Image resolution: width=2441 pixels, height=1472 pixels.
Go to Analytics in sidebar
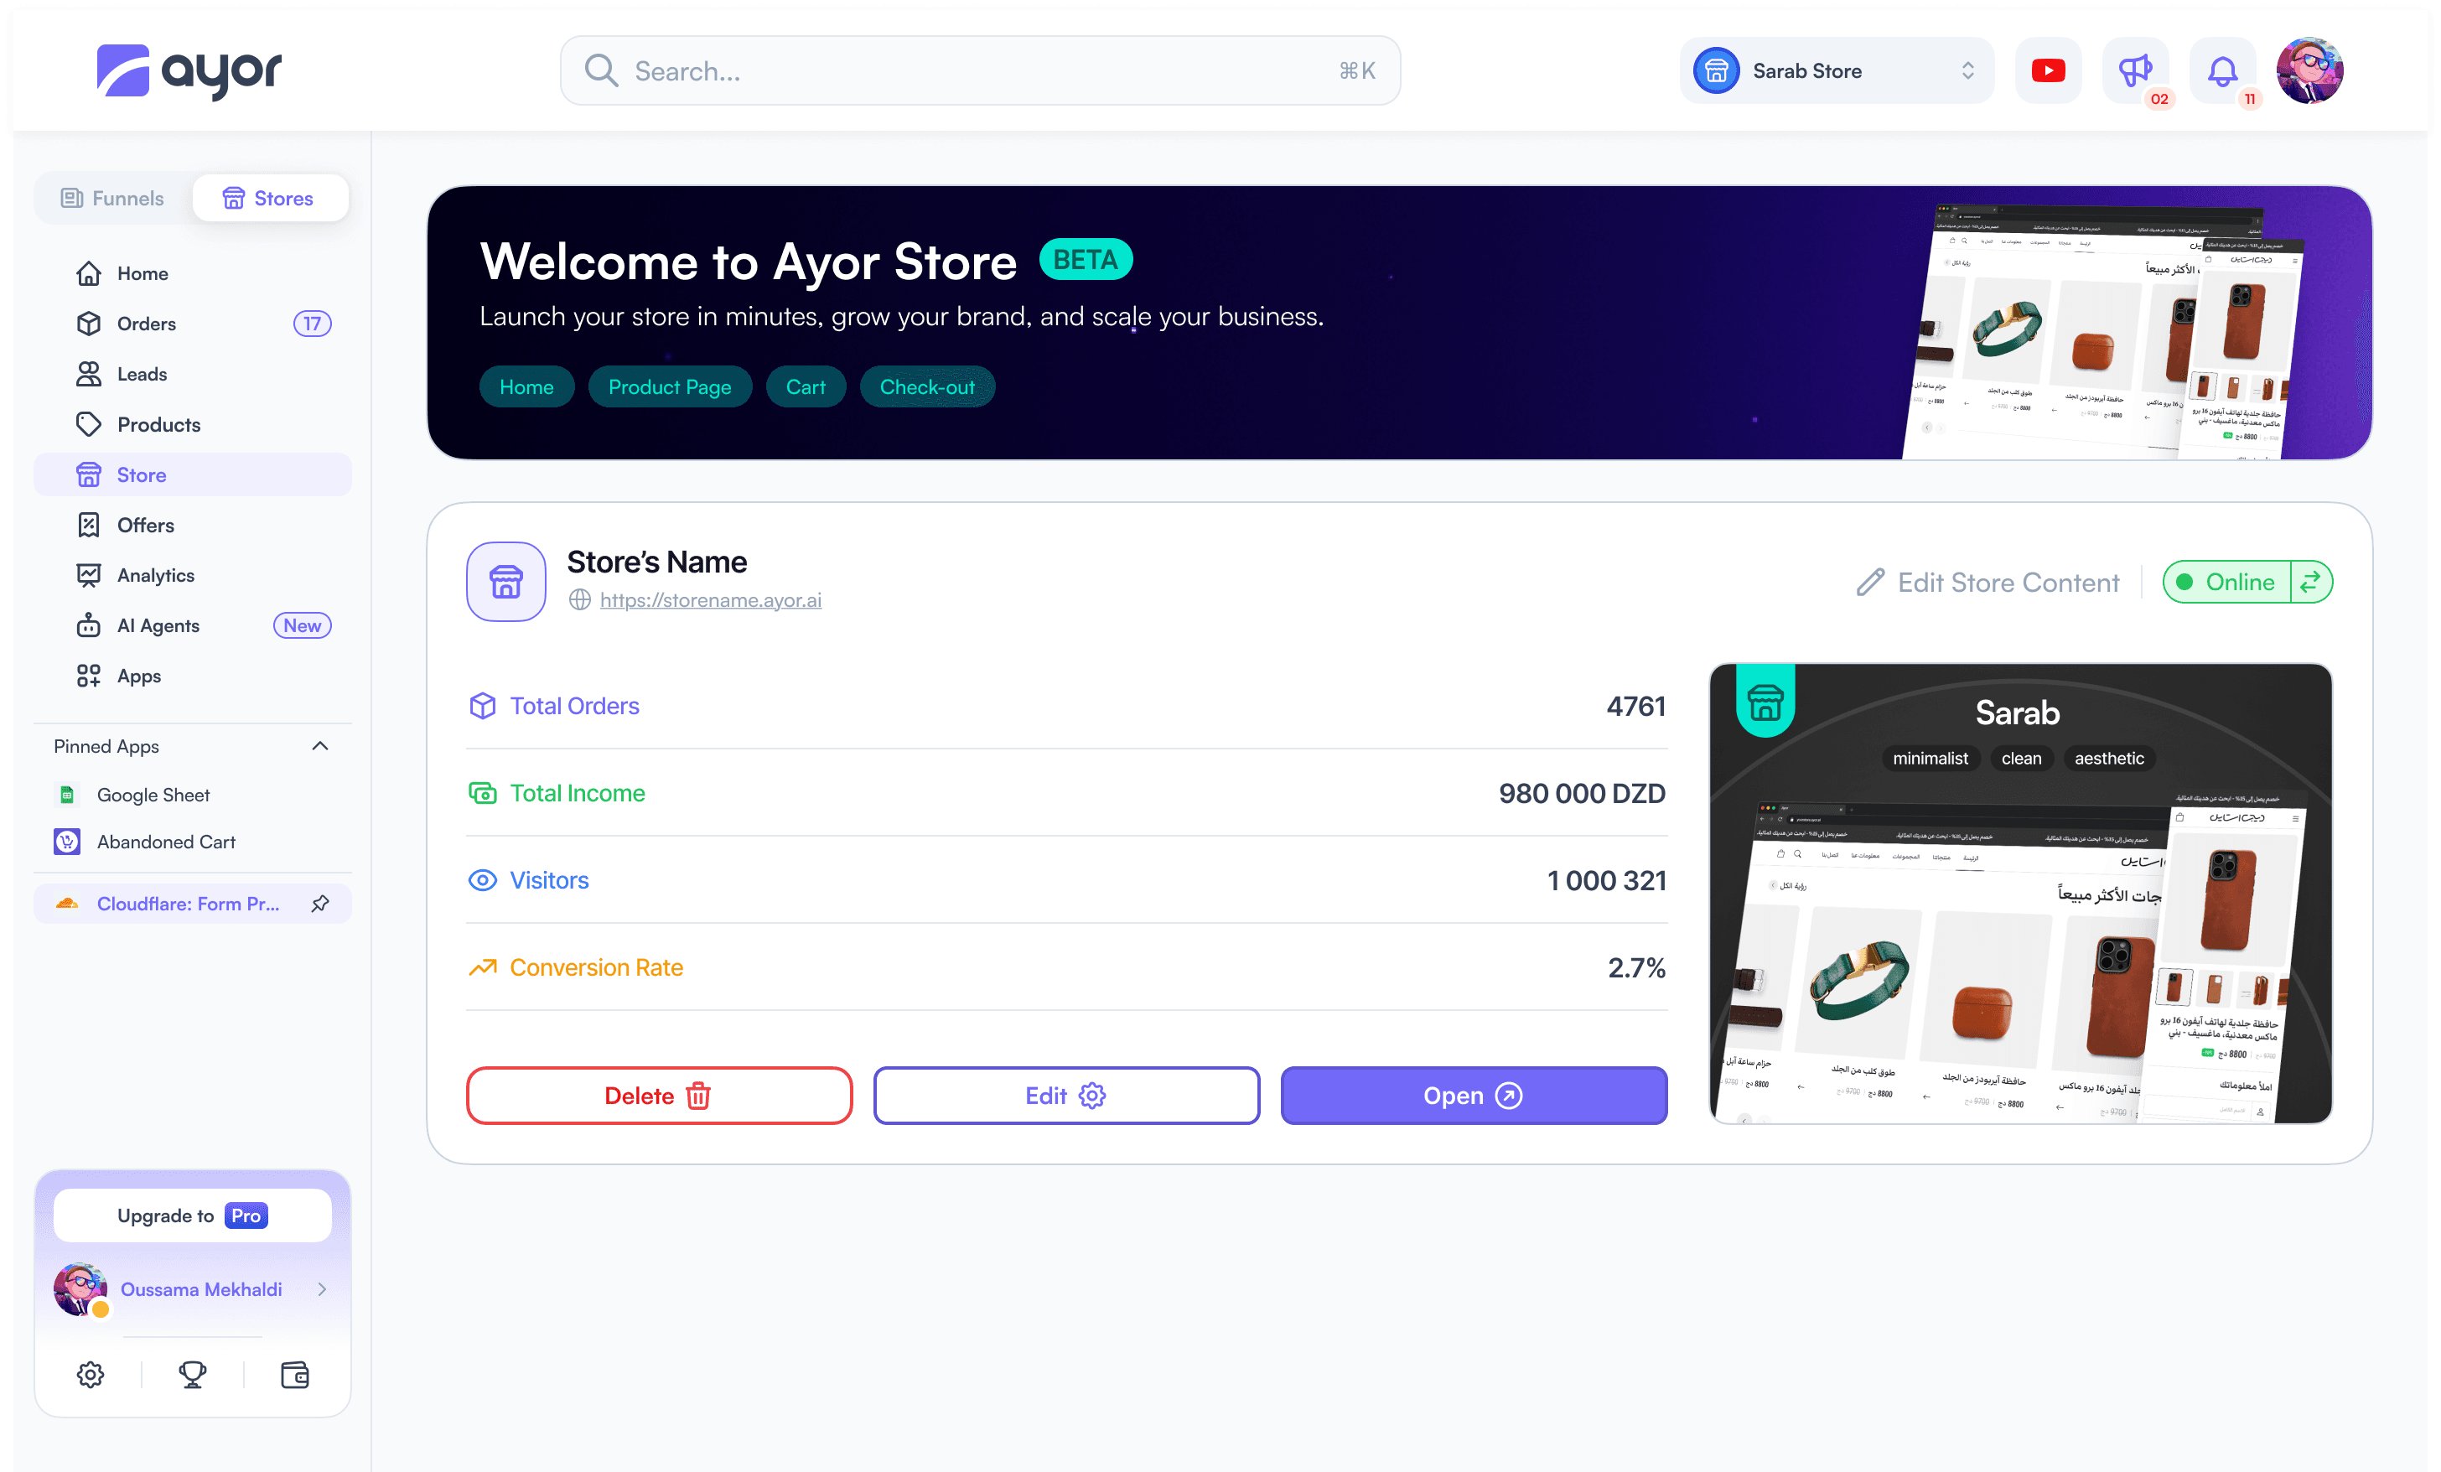[x=156, y=576]
